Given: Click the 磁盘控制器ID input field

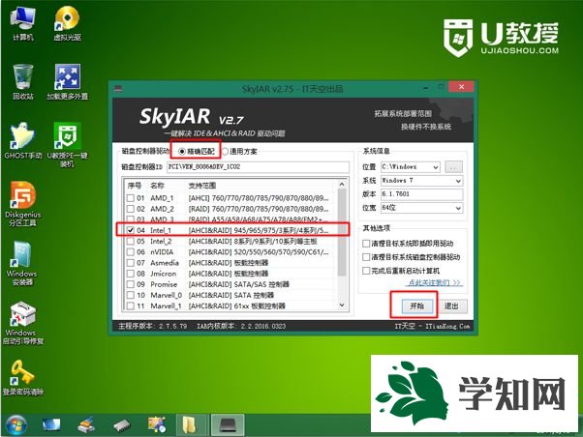Looking at the screenshot, I should 258,167.
